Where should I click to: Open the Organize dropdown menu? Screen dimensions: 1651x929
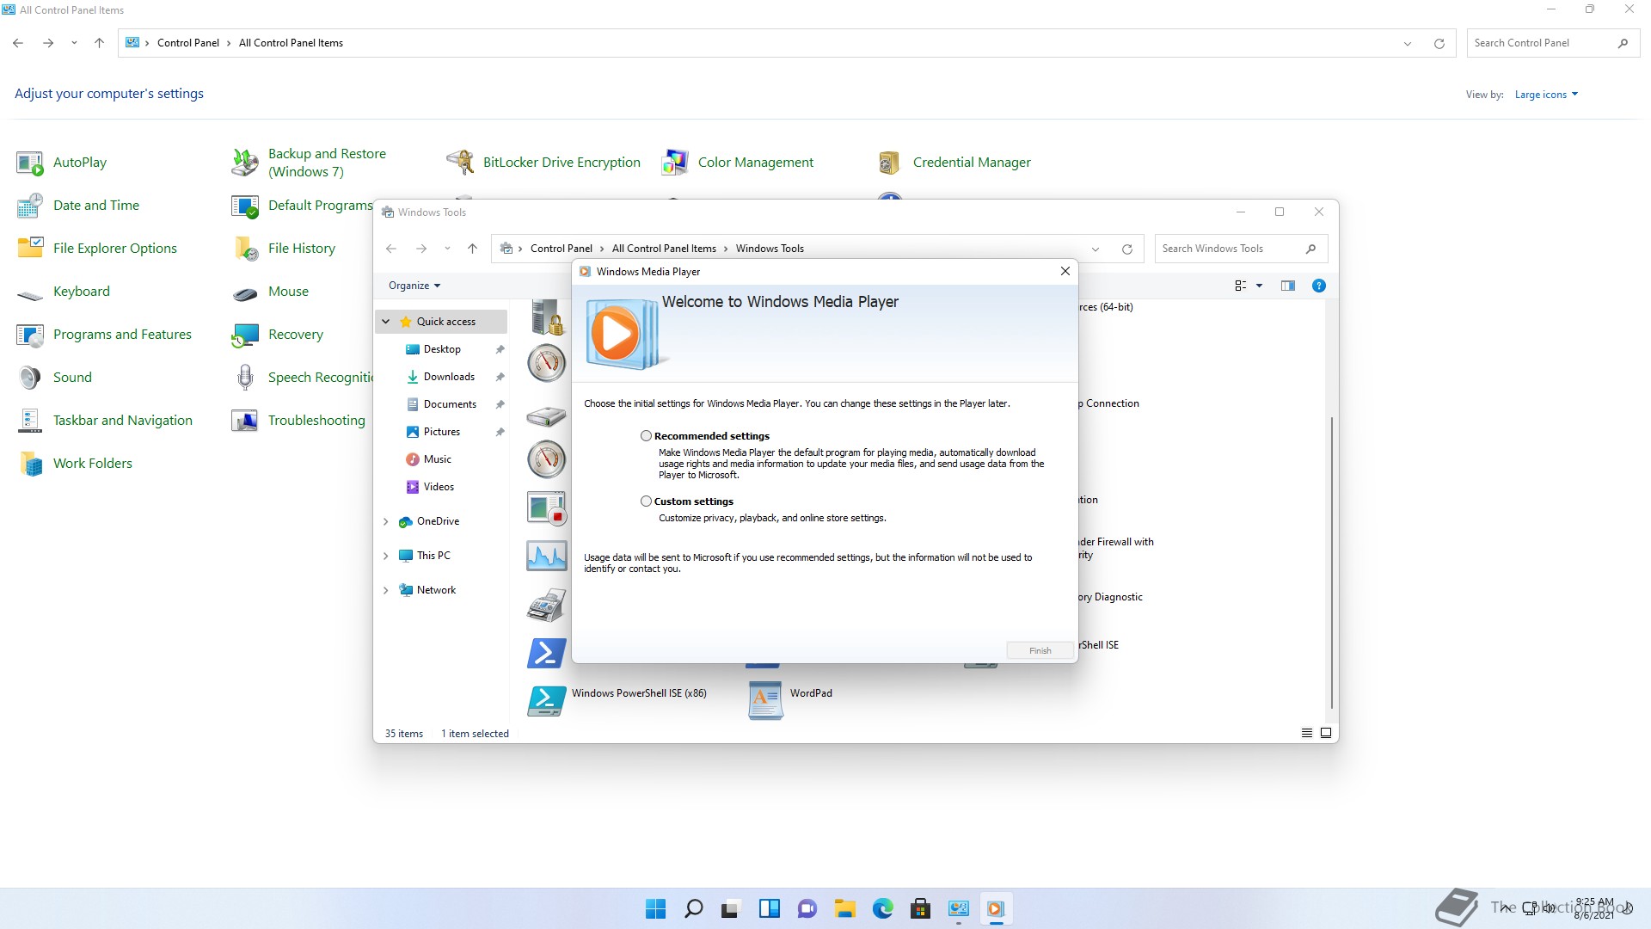tap(414, 286)
